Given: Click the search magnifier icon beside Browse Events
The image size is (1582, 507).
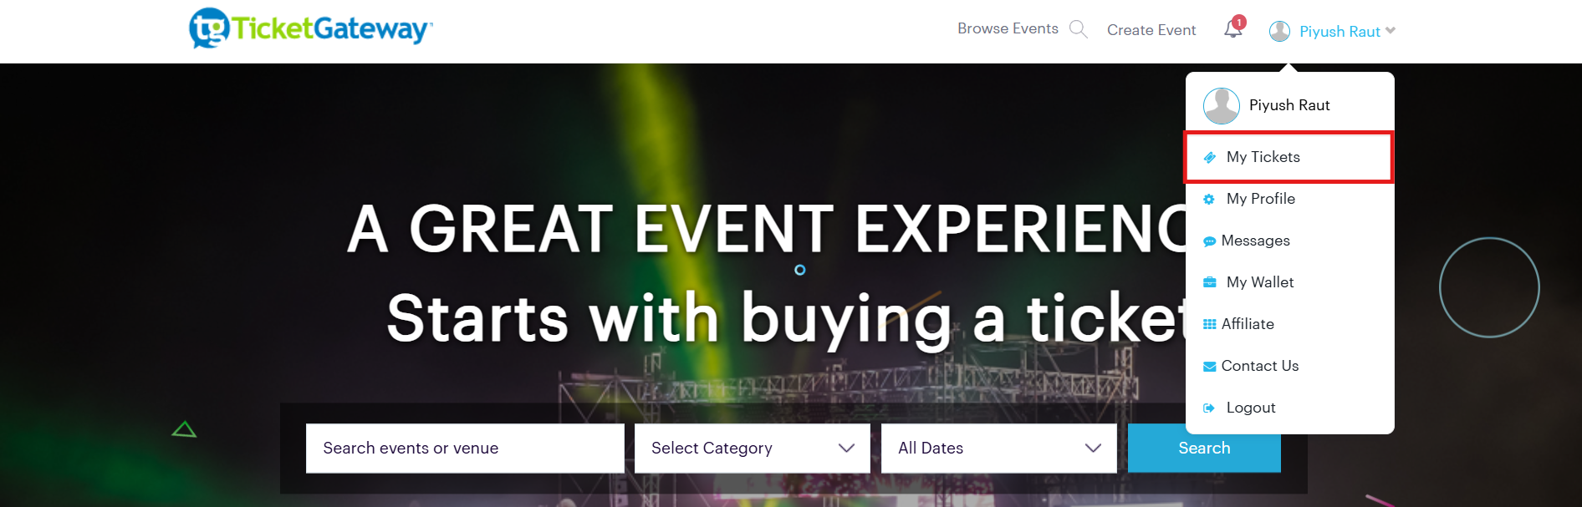Looking at the screenshot, I should coord(1079,29).
